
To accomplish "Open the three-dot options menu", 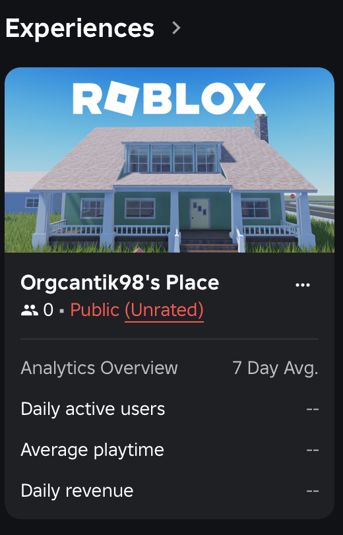I will point(303,284).
